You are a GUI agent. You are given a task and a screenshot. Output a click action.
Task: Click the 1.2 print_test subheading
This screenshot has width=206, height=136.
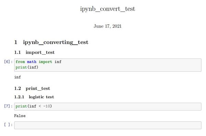coord(32,88)
